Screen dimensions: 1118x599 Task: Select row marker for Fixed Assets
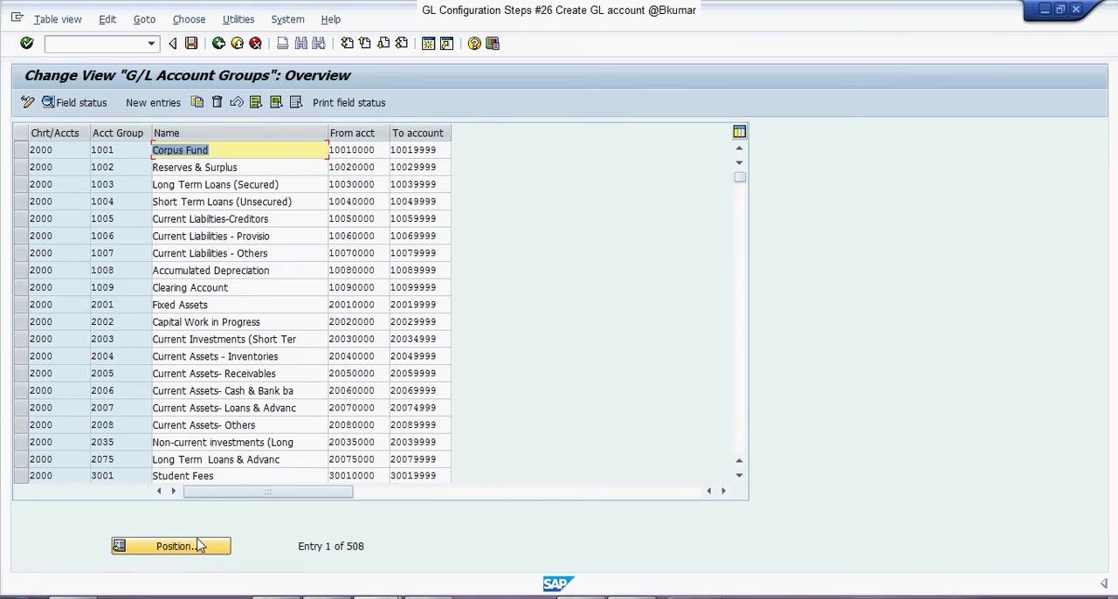20,305
